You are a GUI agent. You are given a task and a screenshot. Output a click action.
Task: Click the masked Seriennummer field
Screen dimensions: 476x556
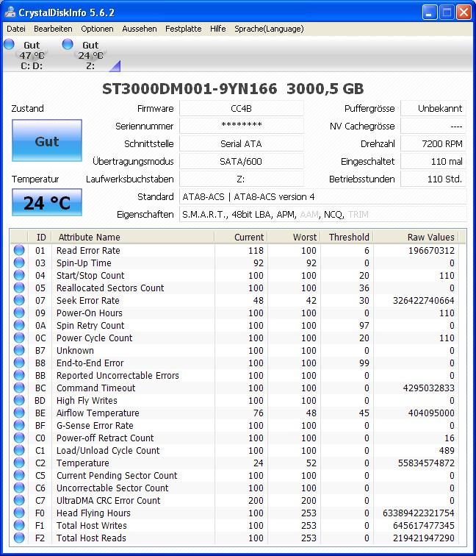coord(242,126)
